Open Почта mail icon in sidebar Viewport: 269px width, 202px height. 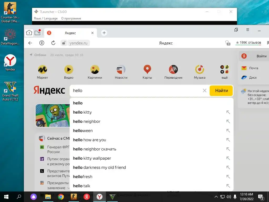tap(244, 68)
